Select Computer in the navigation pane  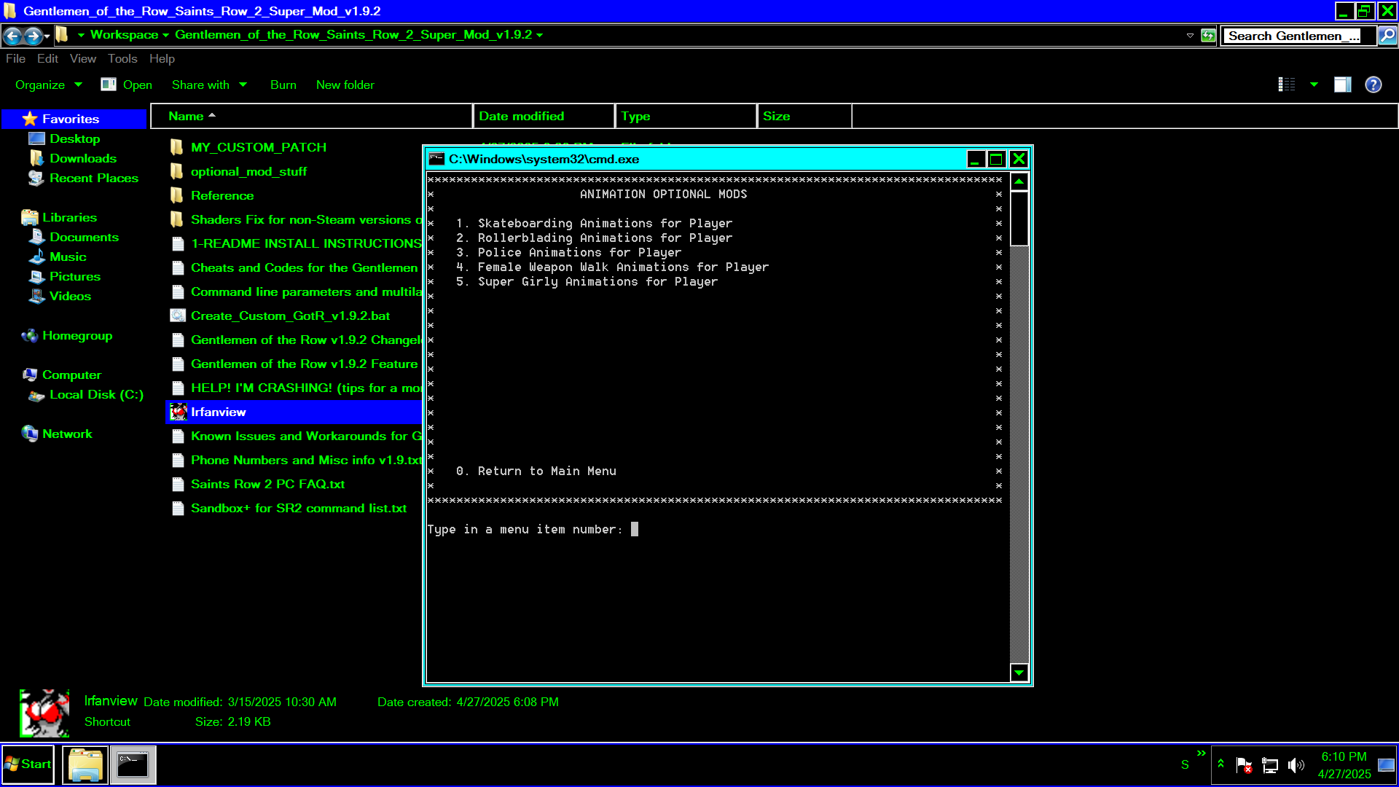[71, 375]
